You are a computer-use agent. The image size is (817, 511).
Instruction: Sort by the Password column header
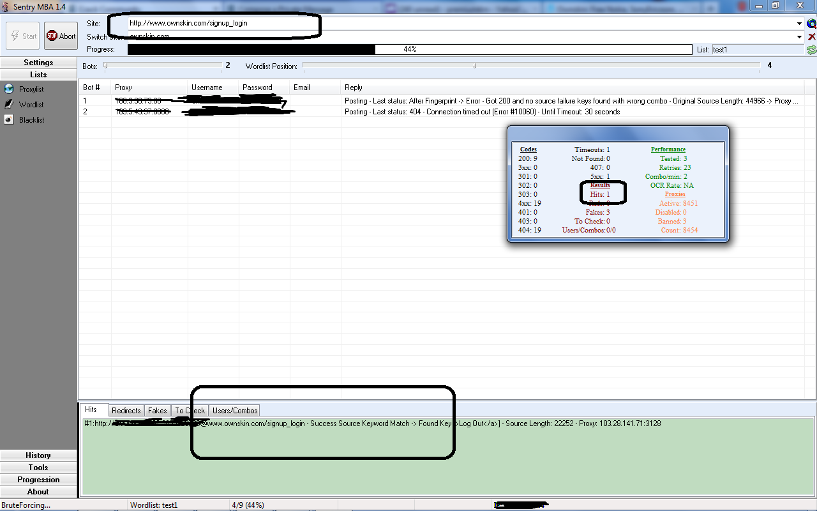click(264, 88)
